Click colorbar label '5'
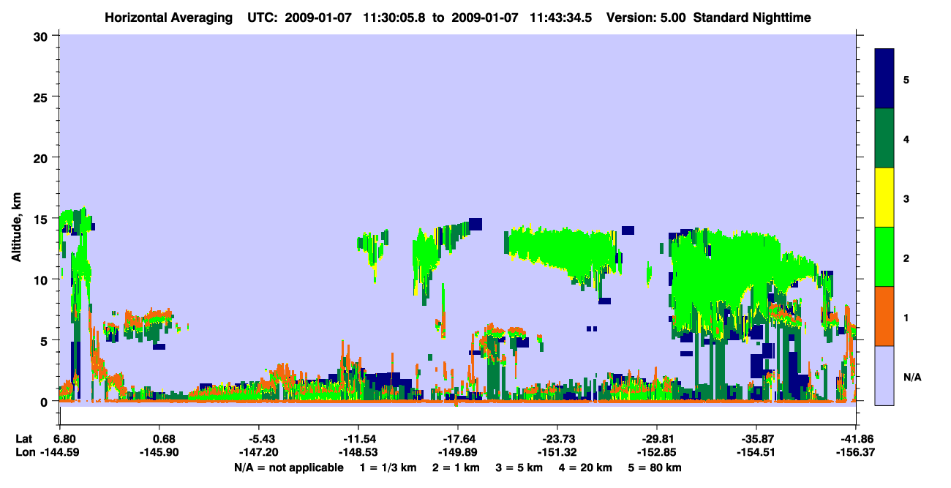Viewport: 951px width, 488px height. click(x=906, y=78)
